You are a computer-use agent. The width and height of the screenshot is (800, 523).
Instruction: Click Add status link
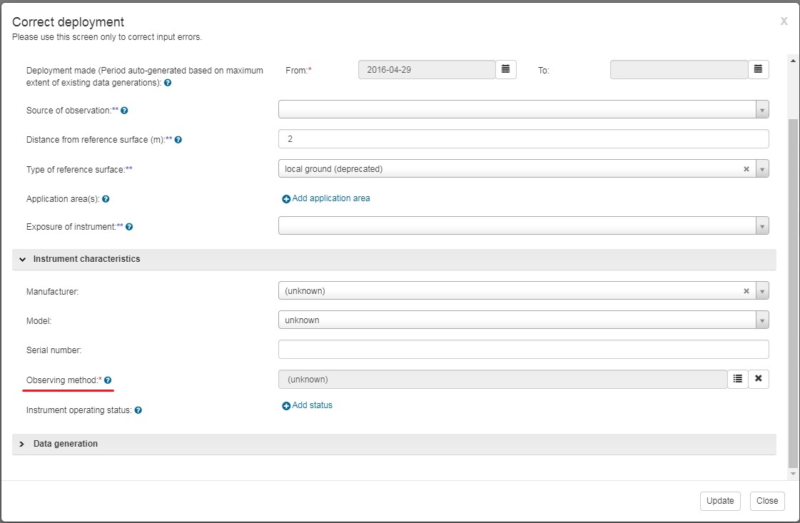click(x=307, y=405)
